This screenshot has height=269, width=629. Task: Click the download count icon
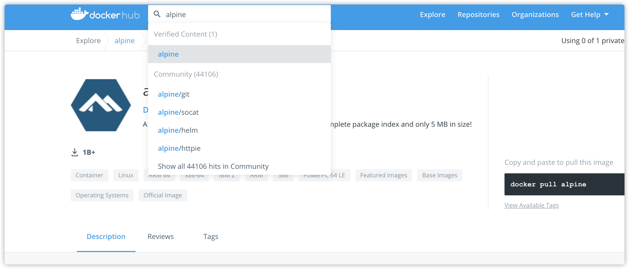[x=75, y=152]
